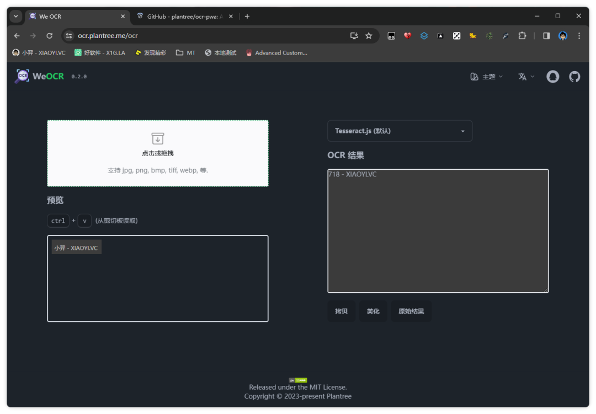The width and height of the screenshot is (596, 414).
Task: Open the notification bell icon in header
Action: coord(552,77)
